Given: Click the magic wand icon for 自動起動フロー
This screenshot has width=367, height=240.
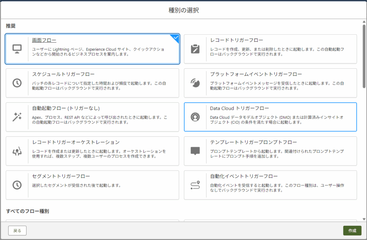Looking at the screenshot, I should click(x=17, y=117).
